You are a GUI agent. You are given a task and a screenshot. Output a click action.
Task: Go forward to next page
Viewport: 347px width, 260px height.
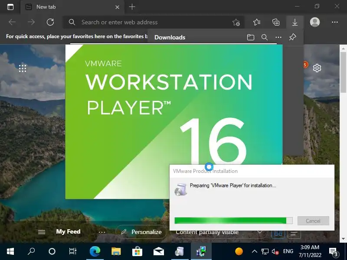pos(31,22)
